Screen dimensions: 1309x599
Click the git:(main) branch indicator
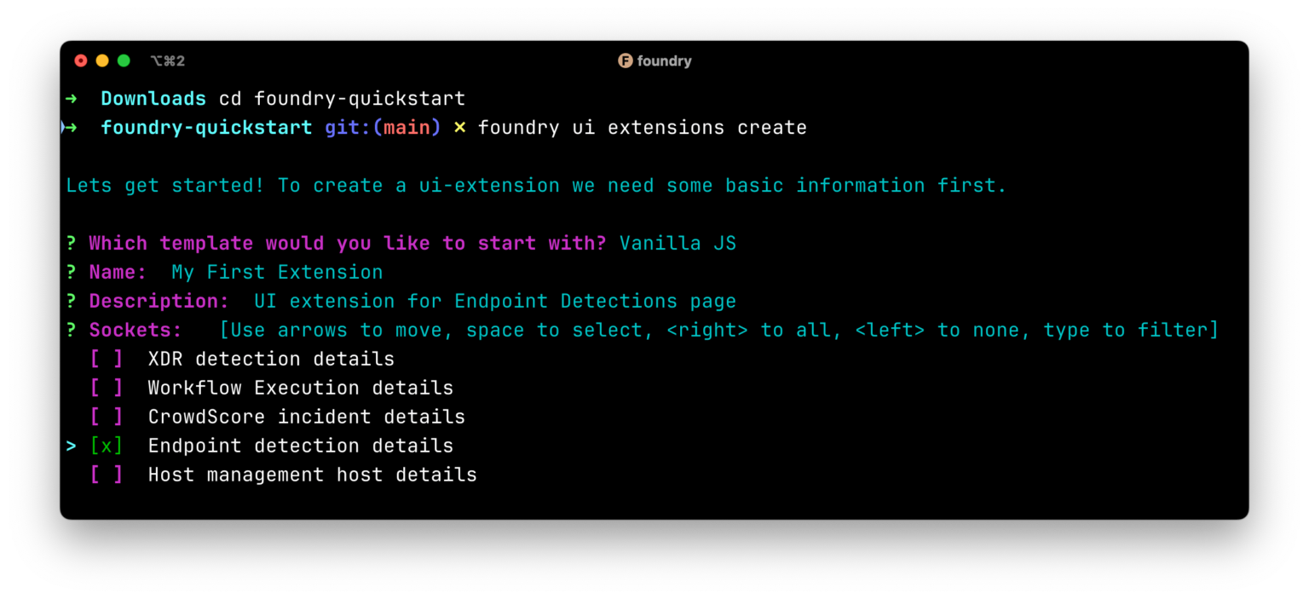tap(383, 128)
